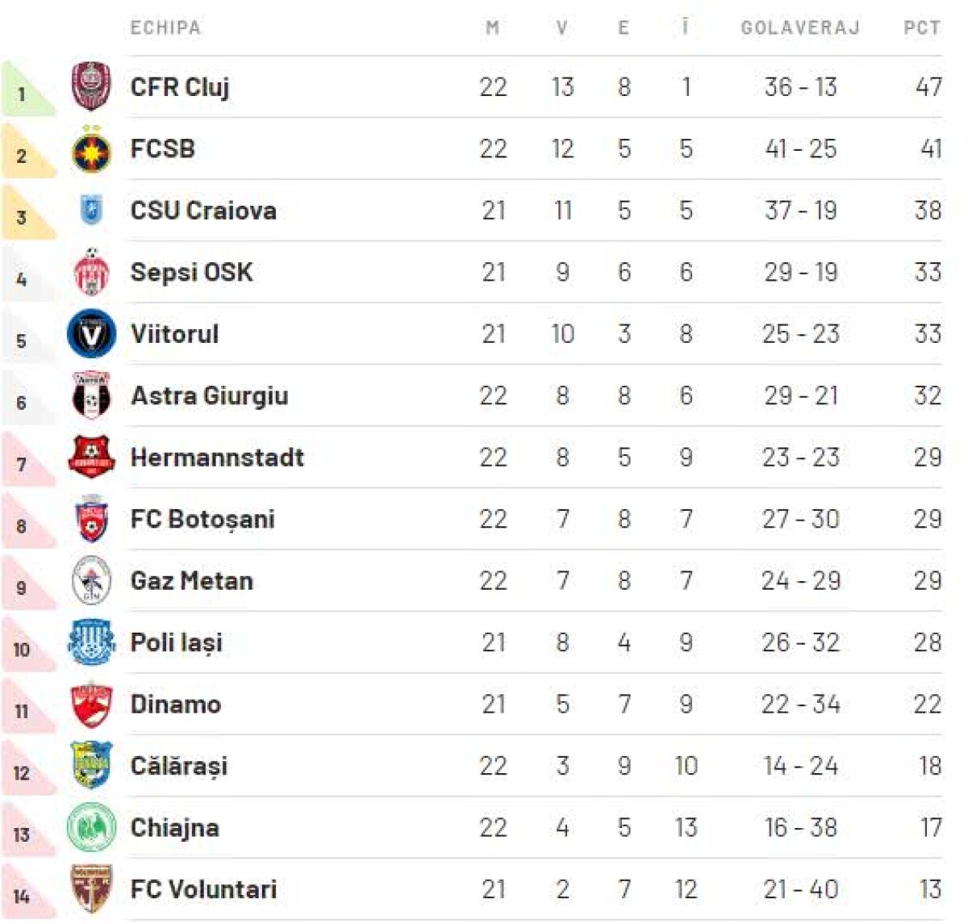Click the CFR Cluj club crest
The image size is (968, 924).
coord(91,86)
